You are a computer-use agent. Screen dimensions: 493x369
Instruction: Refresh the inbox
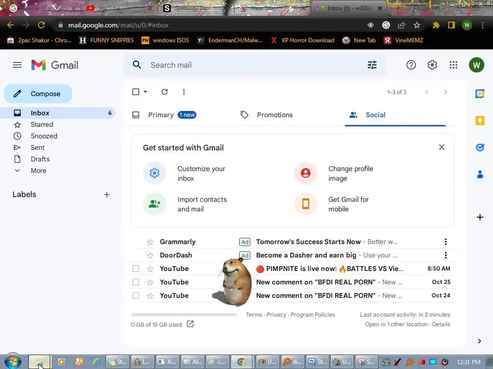(x=165, y=92)
